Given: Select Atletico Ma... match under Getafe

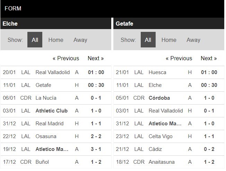Looking at the screenshot, I should [169, 124].
